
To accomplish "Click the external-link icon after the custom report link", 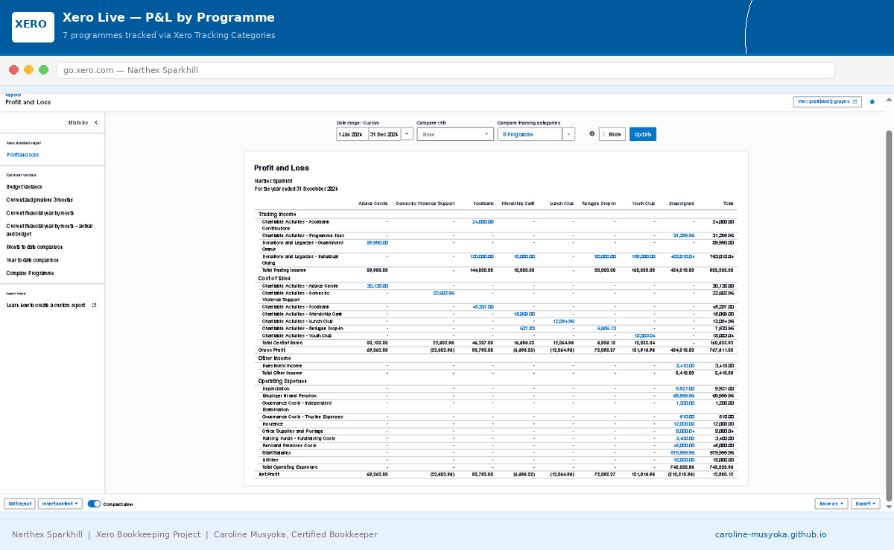I will (94, 305).
